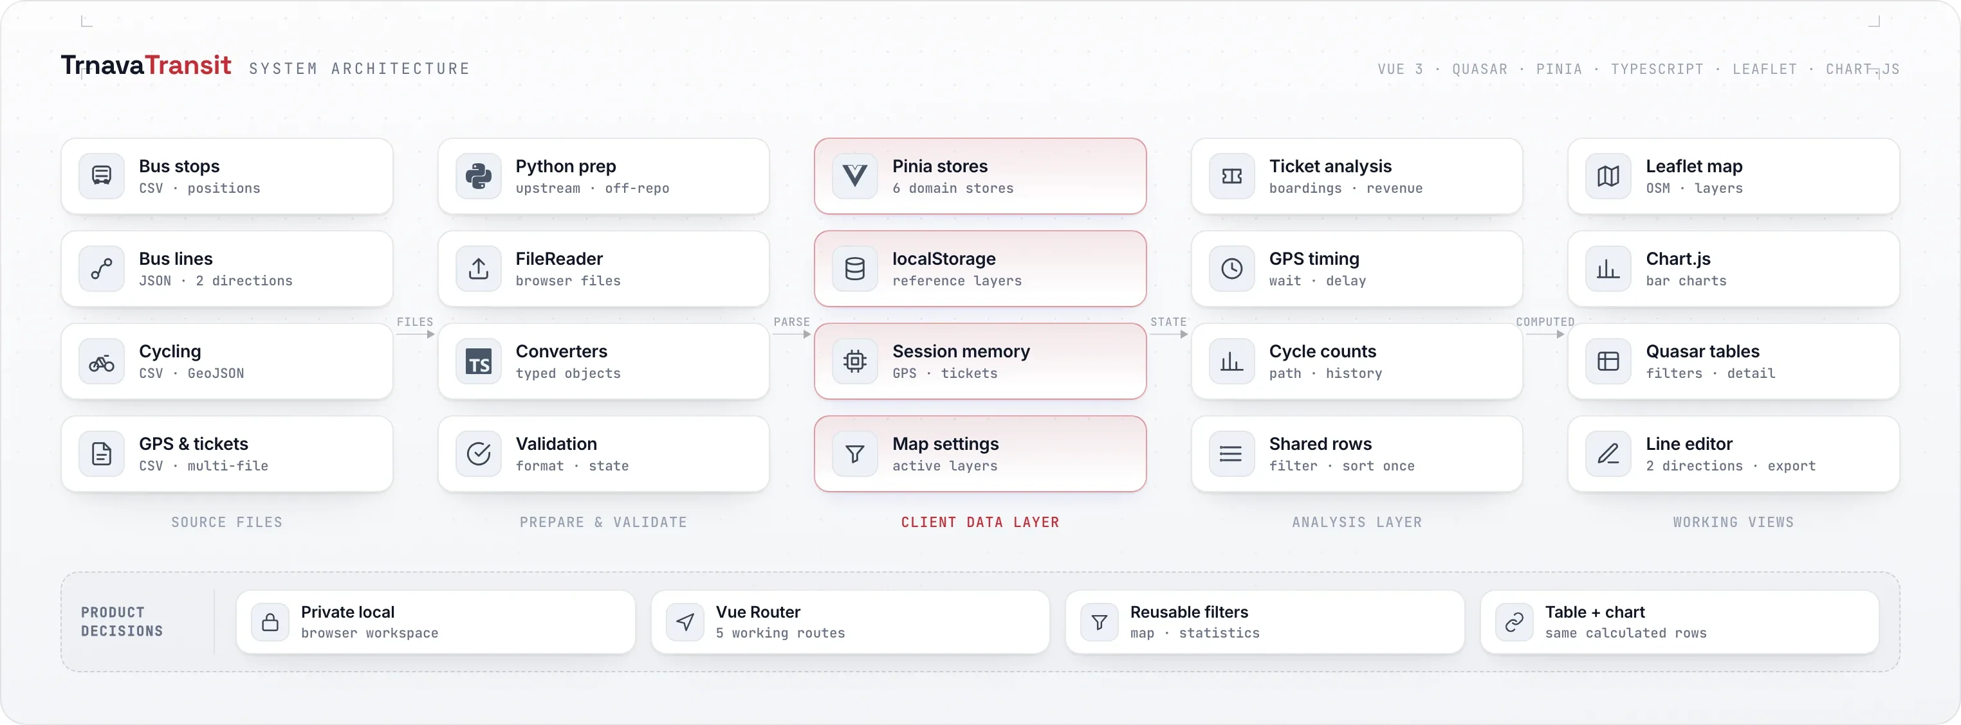
Task: Click the TrnavaTransit logo title
Action: tap(145, 66)
